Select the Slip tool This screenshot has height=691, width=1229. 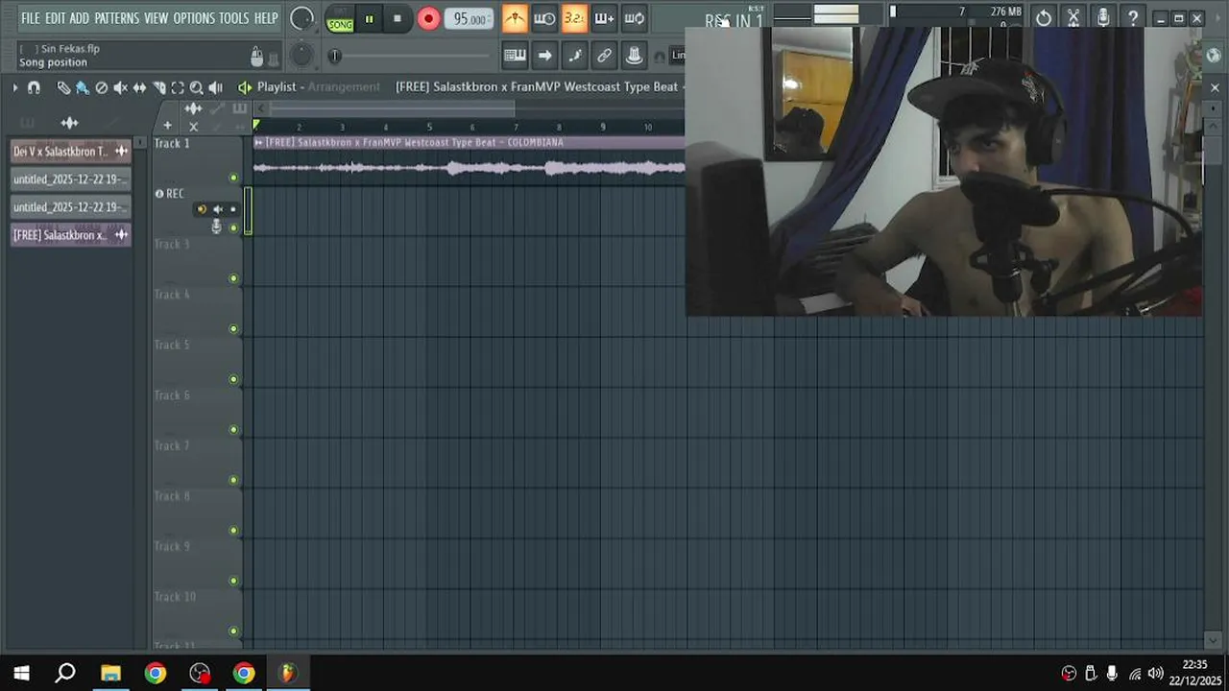click(140, 87)
